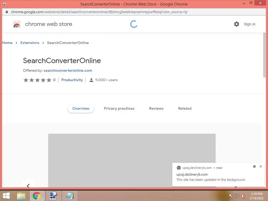Click the extension screenshot placeholder

(x=132, y=160)
